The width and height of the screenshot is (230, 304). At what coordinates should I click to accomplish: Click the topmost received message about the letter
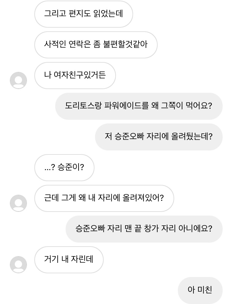coord(83,14)
